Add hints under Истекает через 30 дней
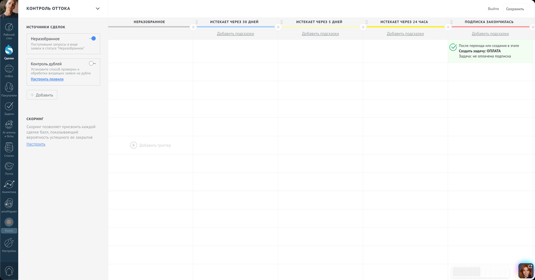Image resolution: width=535 pixels, height=280 pixels. pos(235,34)
